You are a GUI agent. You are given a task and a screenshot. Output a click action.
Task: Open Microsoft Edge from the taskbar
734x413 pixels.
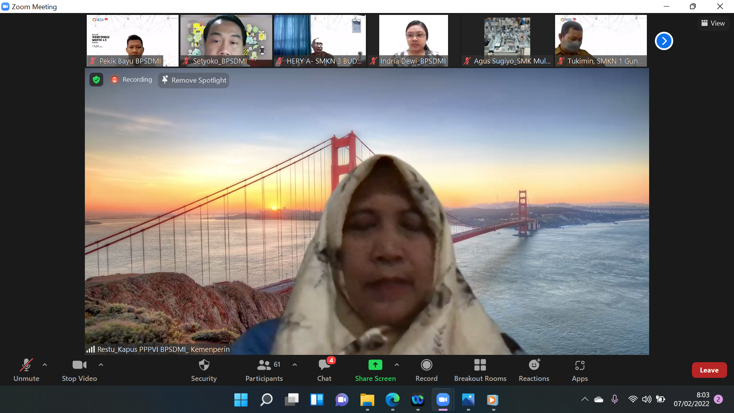tap(393, 400)
